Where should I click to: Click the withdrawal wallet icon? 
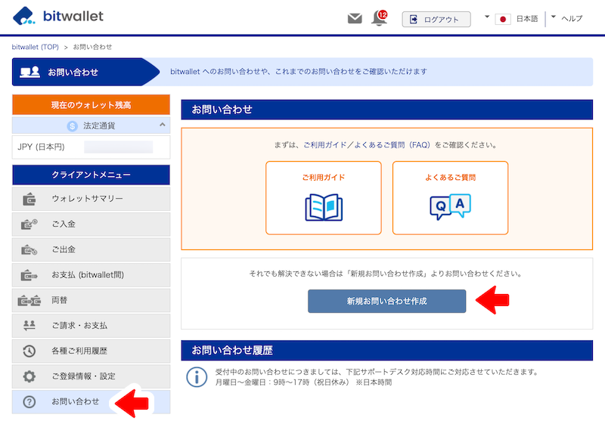pyautogui.click(x=29, y=250)
